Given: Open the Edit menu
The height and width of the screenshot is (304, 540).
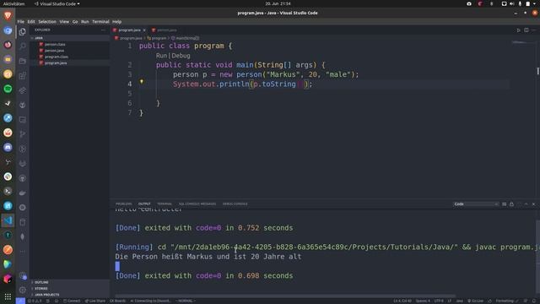Looking at the screenshot, I should tap(31, 21).
